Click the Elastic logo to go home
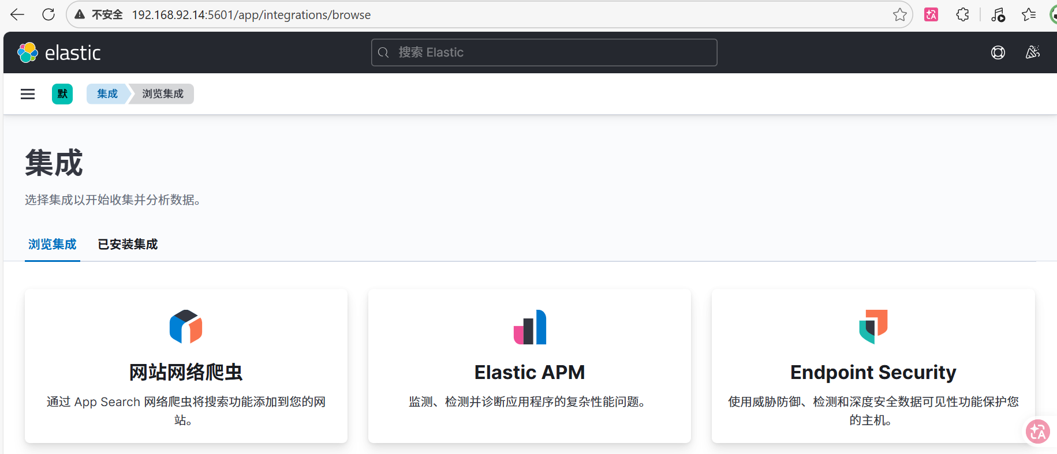 tap(59, 52)
